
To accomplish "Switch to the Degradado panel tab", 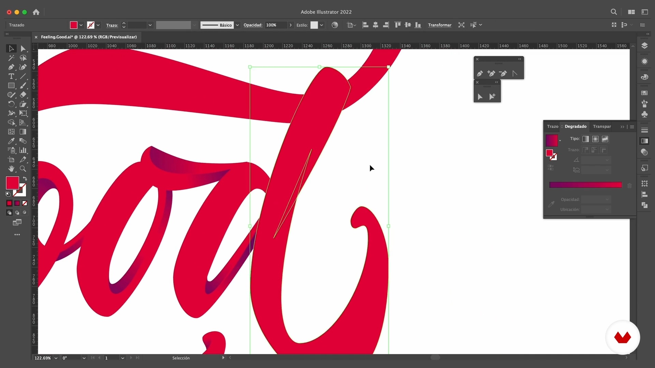I will 576,126.
